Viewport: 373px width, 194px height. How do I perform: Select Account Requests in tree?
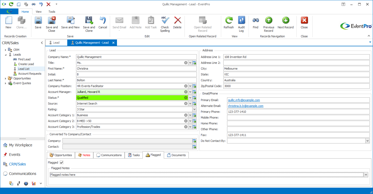point(30,74)
